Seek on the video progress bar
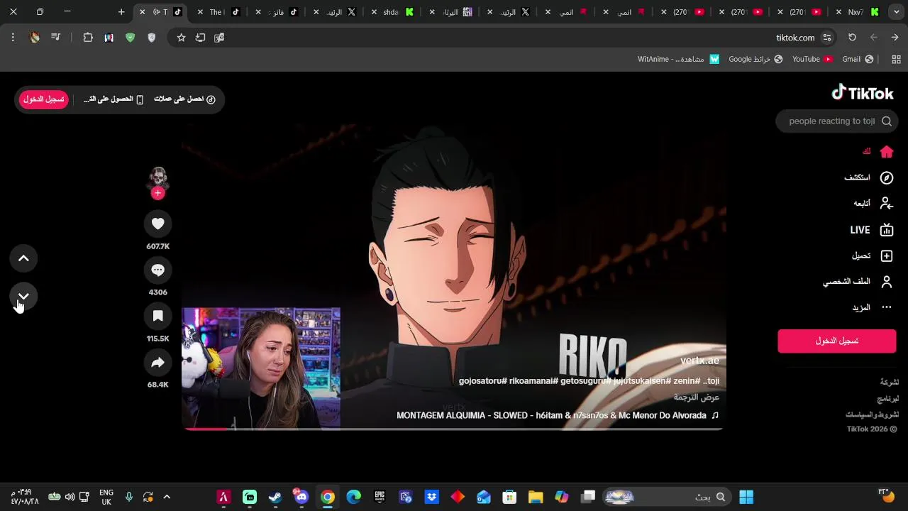908x511 pixels. (453, 429)
